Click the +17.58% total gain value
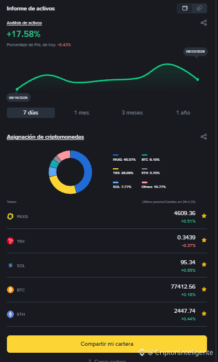The height and width of the screenshot is (362, 218). (x=24, y=34)
